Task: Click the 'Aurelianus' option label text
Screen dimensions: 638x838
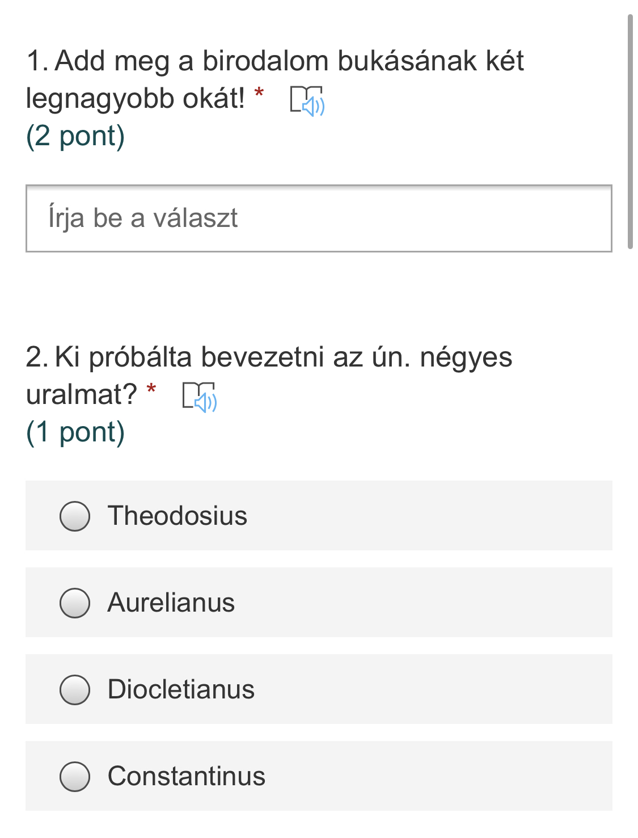Action: pos(171,603)
